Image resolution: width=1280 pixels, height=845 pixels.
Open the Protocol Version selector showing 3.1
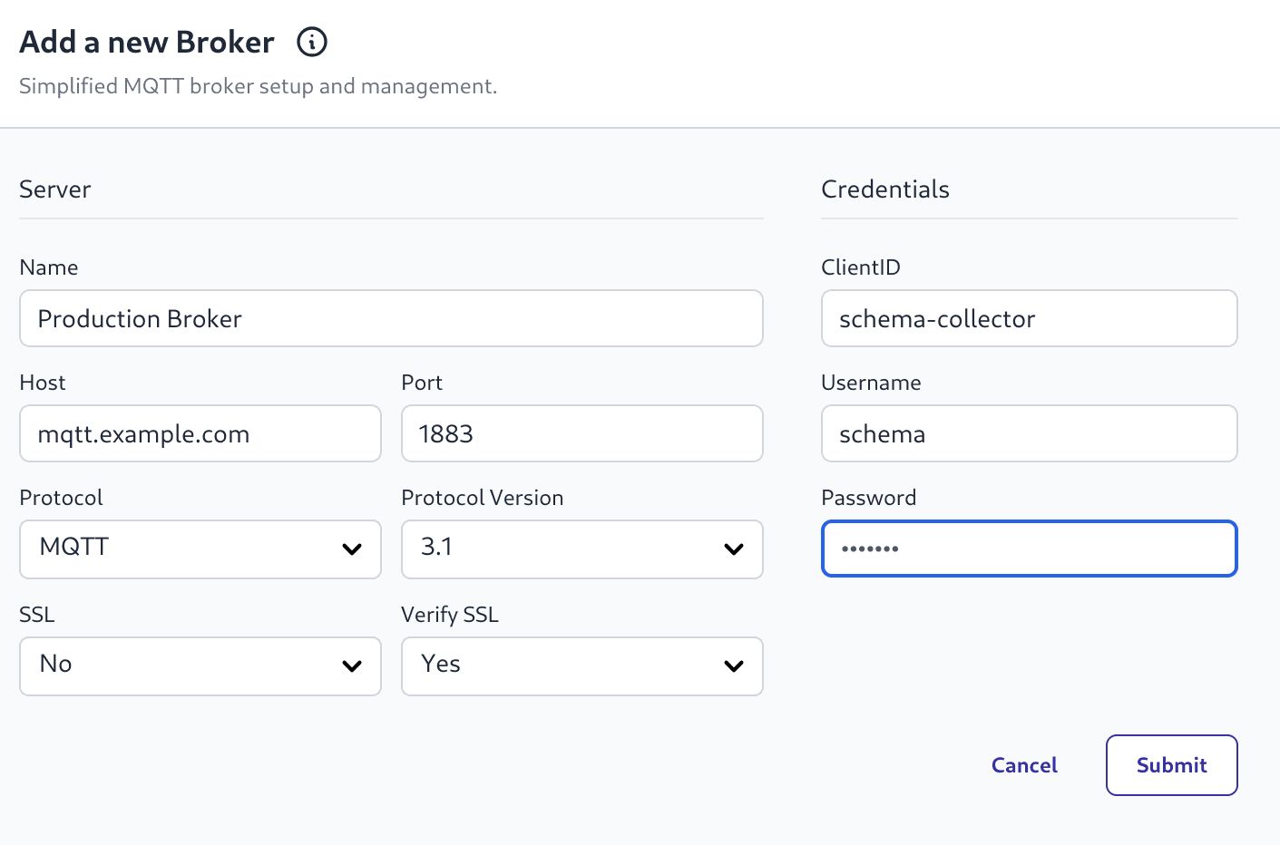click(581, 549)
